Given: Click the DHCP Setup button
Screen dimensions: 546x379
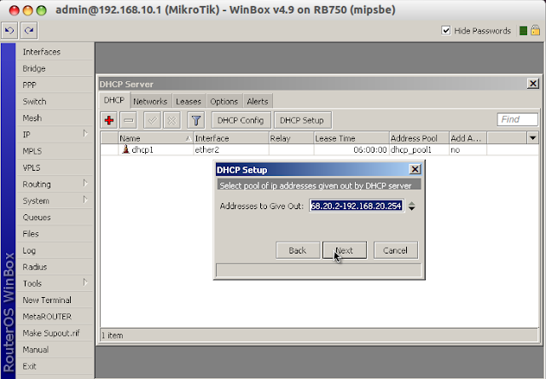Looking at the screenshot, I should (302, 120).
